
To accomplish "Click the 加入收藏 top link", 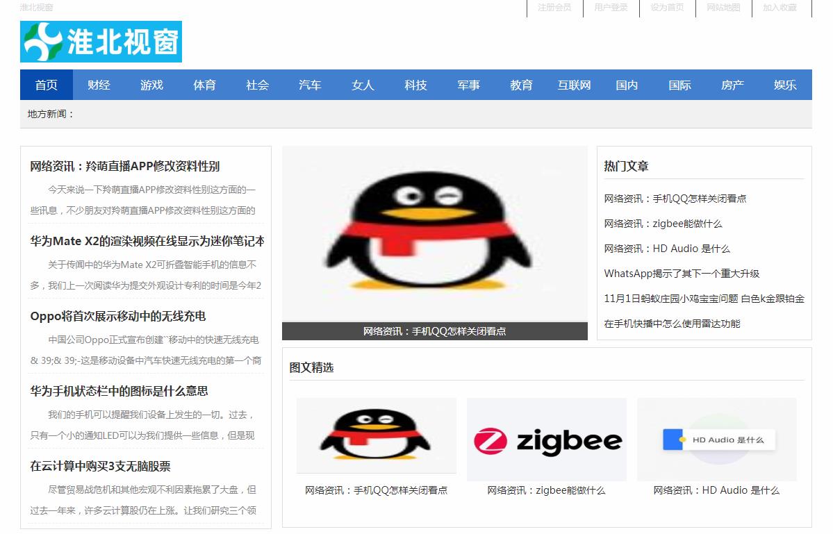I will click(x=780, y=8).
